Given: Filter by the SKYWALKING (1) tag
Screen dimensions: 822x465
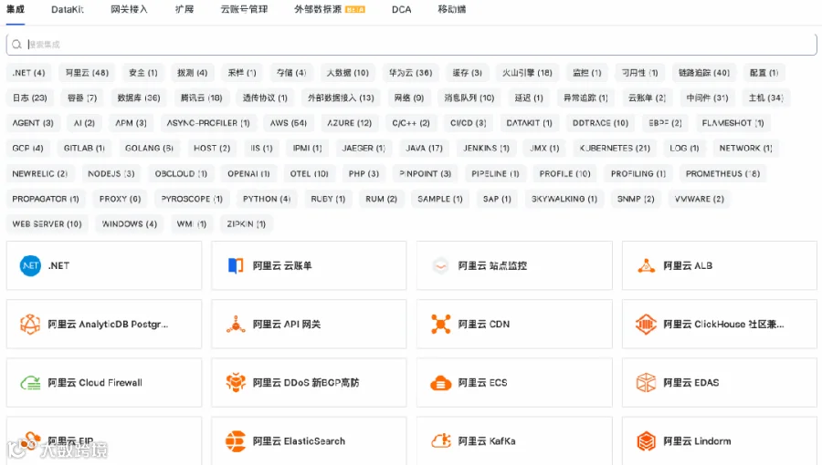Looking at the screenshot, I should click(564, 199).
